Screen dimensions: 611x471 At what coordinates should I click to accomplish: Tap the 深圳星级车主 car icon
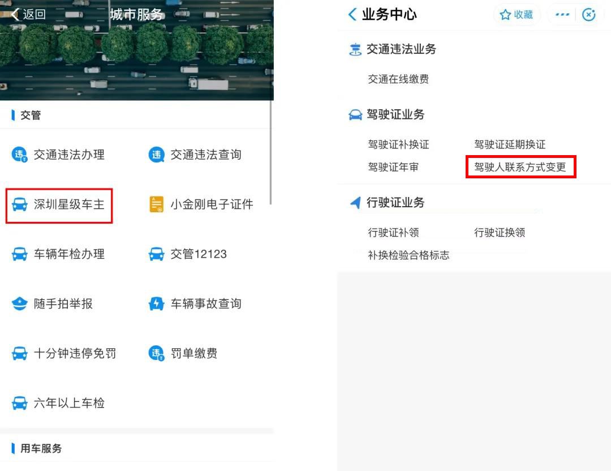pyautogui.click(x=20, y=204)
